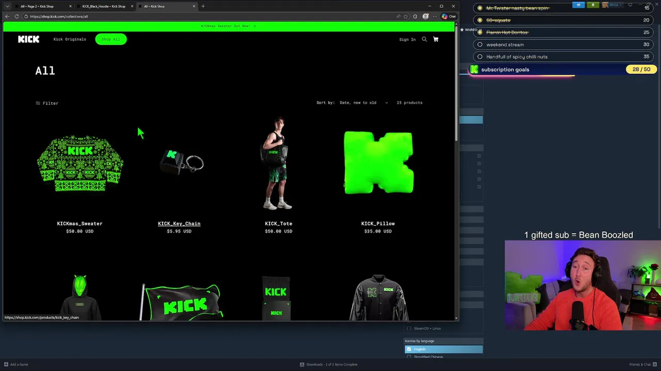Click the '25 products' count text
661x371 pixels.
pos(410,103)
